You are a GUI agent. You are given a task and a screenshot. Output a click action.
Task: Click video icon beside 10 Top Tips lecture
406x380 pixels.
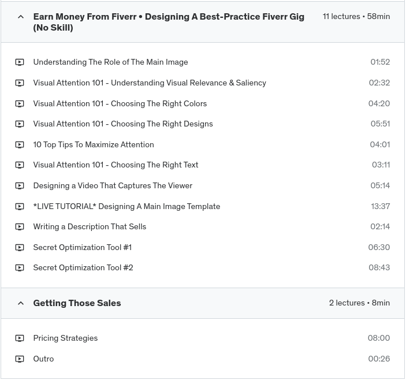(x=20, y=145)
